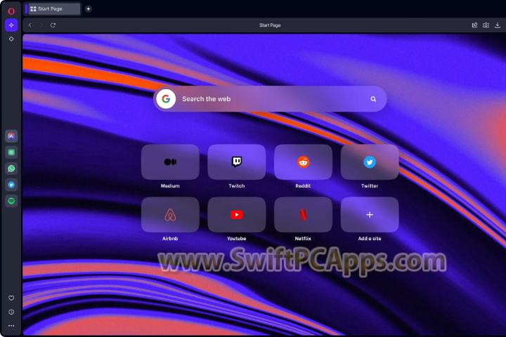Open the Youtube speed dial tile

click(x=237, y=214)
